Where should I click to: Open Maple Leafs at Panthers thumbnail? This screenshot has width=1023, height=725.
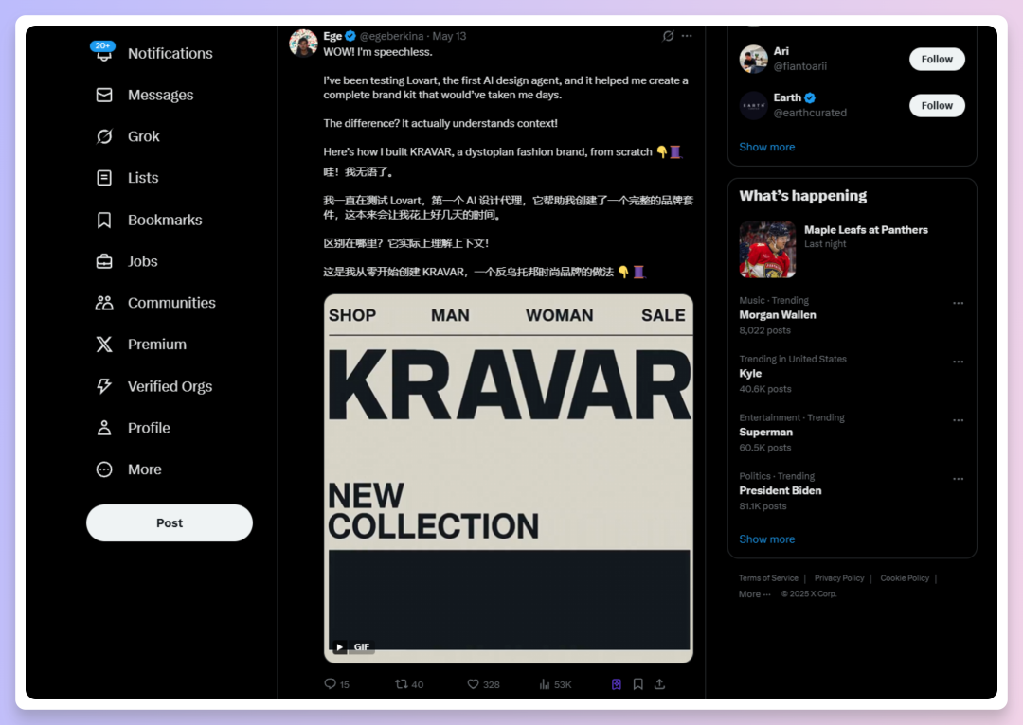(x=767, y=250)
